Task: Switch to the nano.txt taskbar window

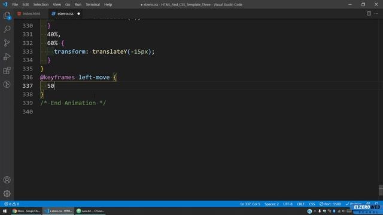Action: 90,211
